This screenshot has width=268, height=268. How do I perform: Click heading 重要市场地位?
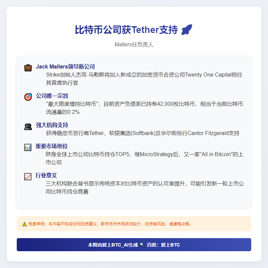tap(52, 146)
